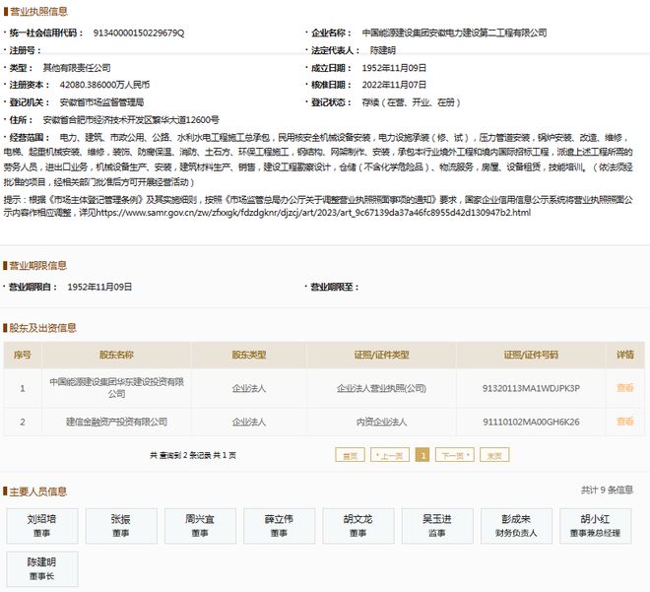
Task: Click legal representative value 陈建明
Action: click(383, 50)
